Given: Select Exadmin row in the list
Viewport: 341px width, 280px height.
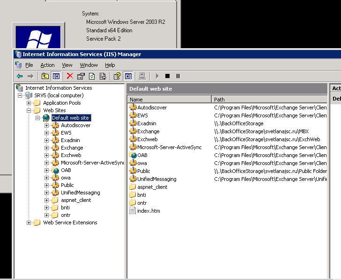Looking at the screenshot, I should (x=227, y=123).
